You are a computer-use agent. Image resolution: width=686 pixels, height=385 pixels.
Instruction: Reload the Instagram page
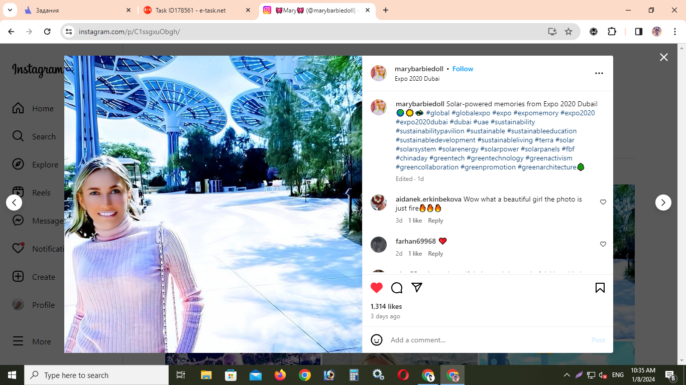click(x=47, y=32)
